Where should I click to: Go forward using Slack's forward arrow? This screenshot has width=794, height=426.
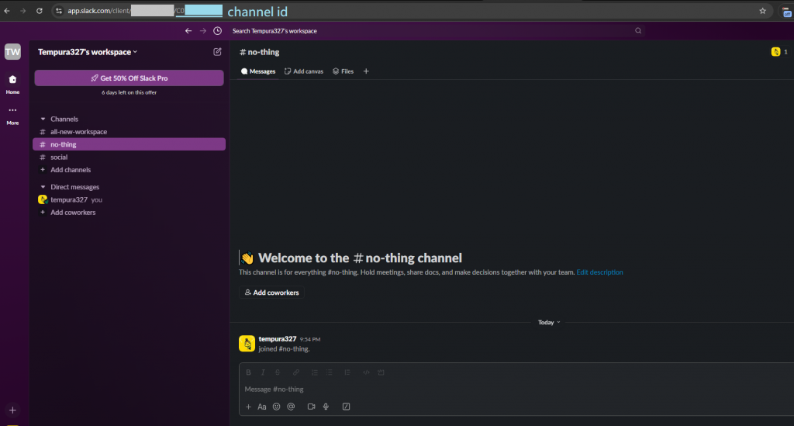click(203, 31)
